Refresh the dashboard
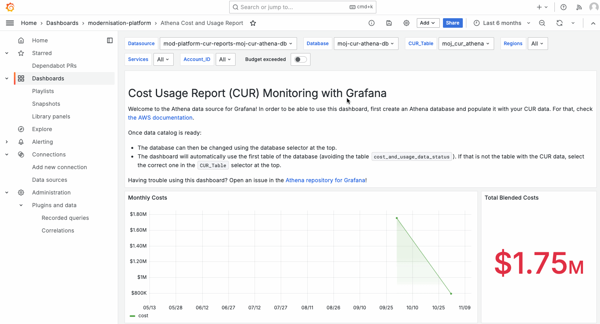This screenshot has width=600, height=324. (x=560, y=23)
